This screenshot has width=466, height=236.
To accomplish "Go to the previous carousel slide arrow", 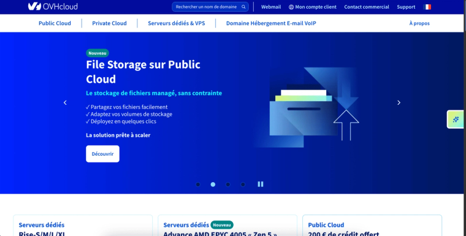I will point(65,102).
